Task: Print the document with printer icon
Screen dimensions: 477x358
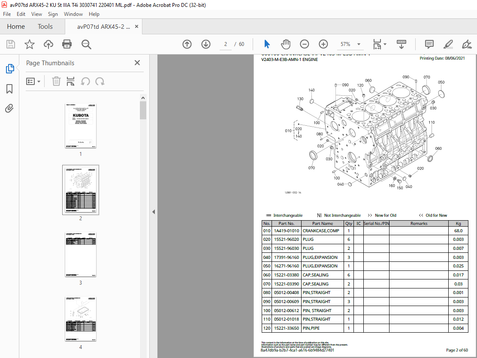Action: [x=67, y=44]
